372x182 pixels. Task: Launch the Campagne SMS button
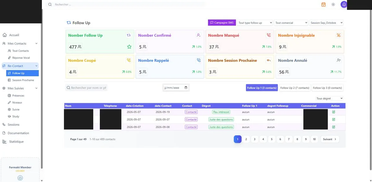[x=222, y=23]
